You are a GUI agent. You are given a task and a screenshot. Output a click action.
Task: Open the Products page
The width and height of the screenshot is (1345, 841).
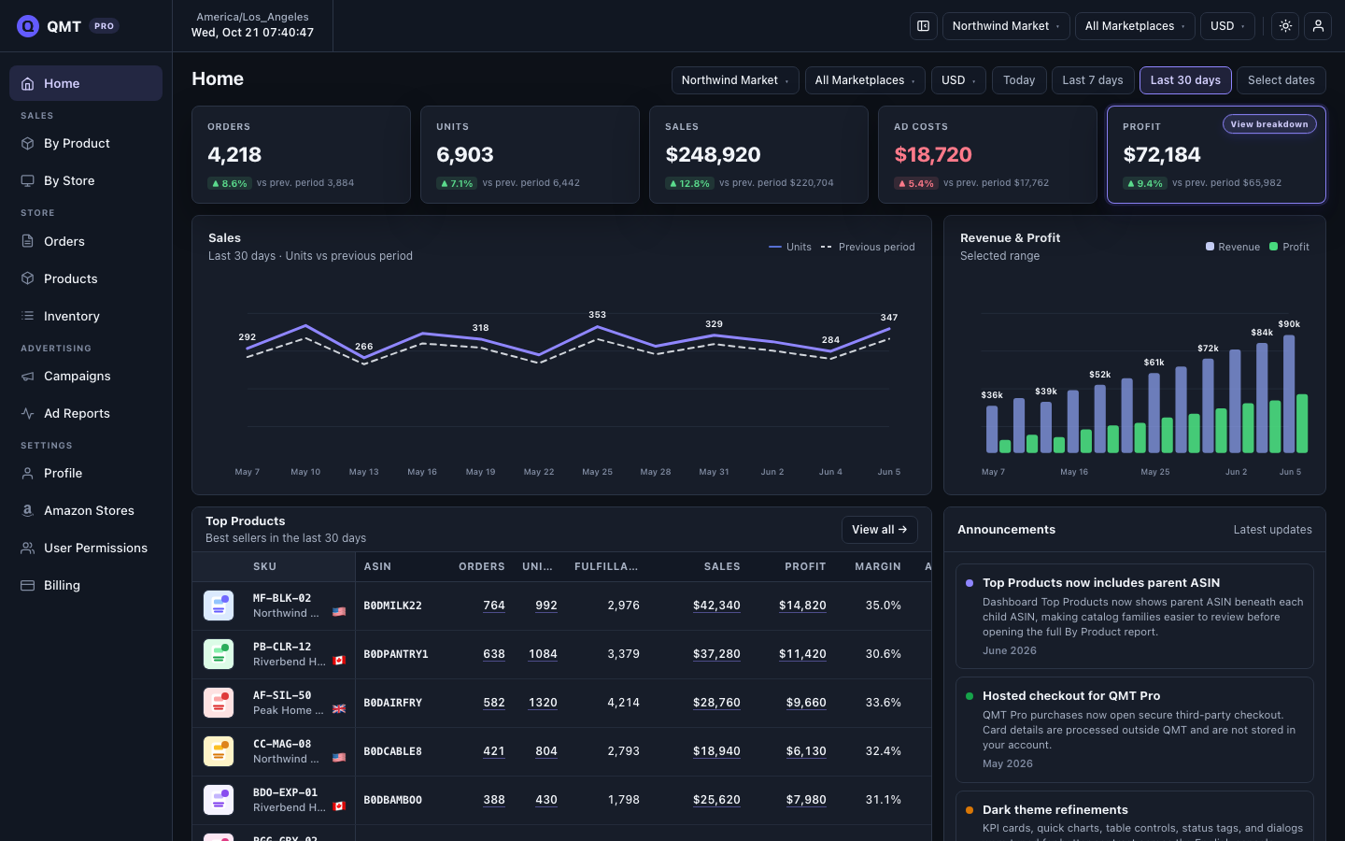[86, 278]
